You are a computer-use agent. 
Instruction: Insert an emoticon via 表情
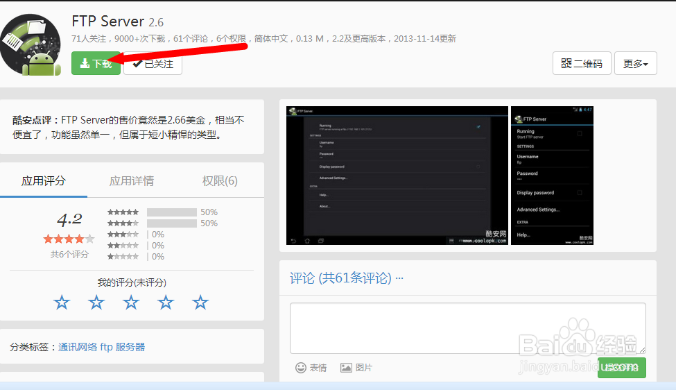(x=311, y=368)
